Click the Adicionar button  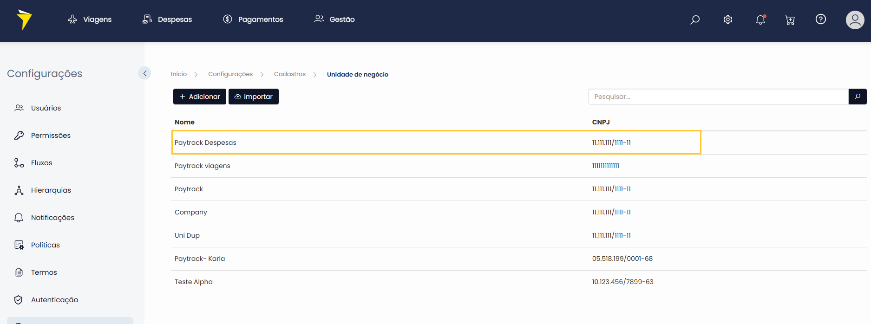(200, 97)
